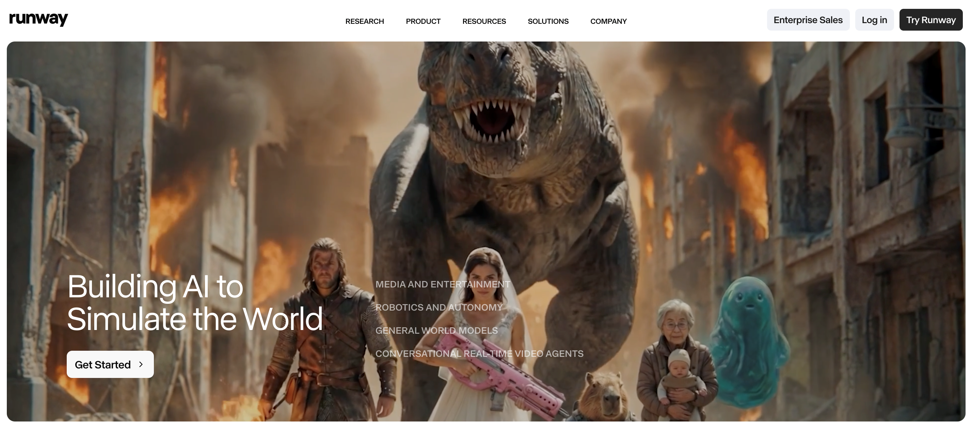Select ROBOTICS AND AUTONOMY link
This screenshot has width=971, height=430.
(x=439, y=307)
